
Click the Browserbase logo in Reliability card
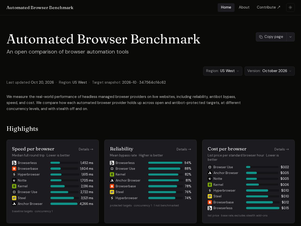[112, 186]
